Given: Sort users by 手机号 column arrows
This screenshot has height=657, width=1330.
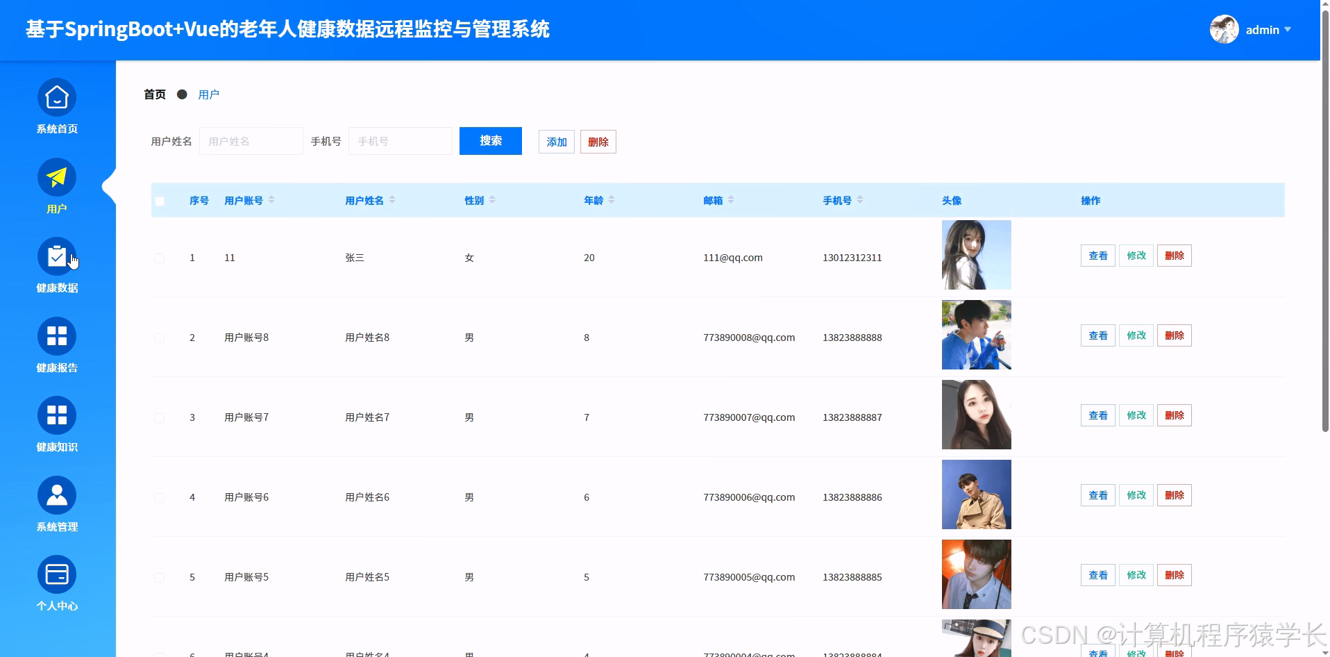Looking at the screenshot, I should click(861, 200).
